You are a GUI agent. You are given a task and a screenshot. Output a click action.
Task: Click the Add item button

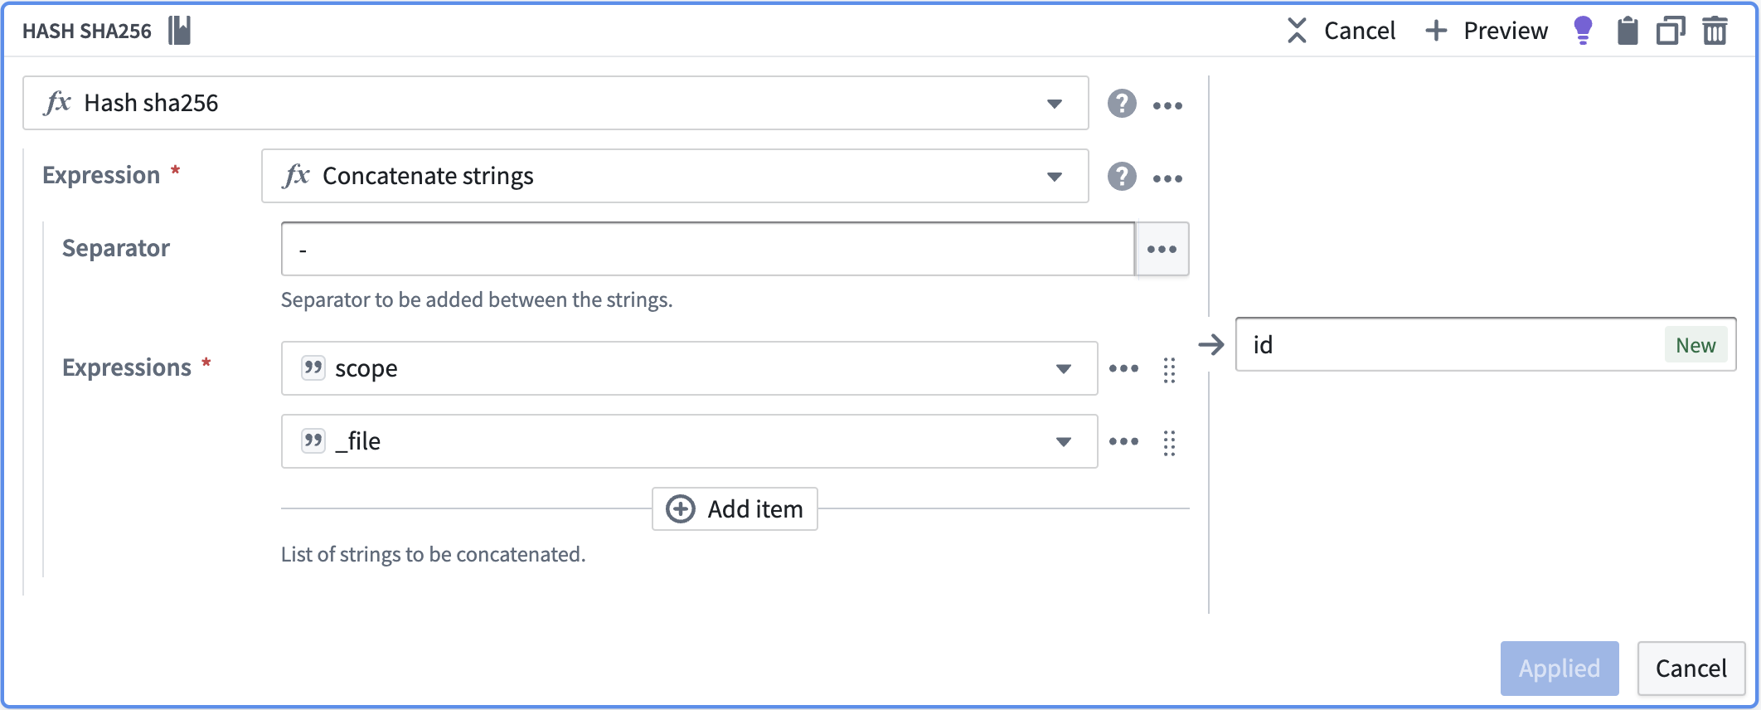coord(735,508)
